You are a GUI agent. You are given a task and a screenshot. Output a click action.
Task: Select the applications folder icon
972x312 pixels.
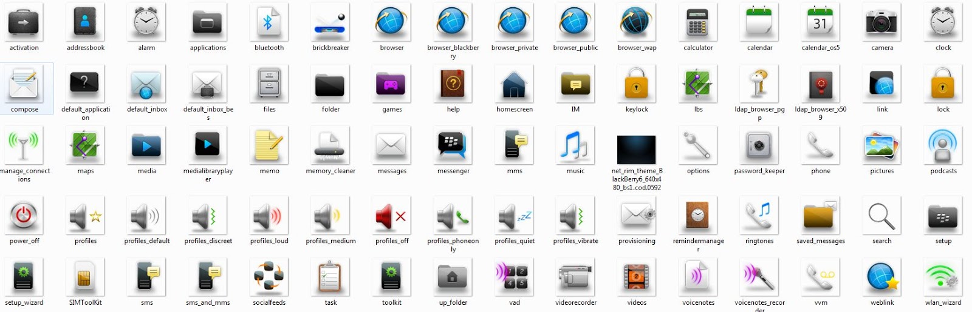pos(208,22)
